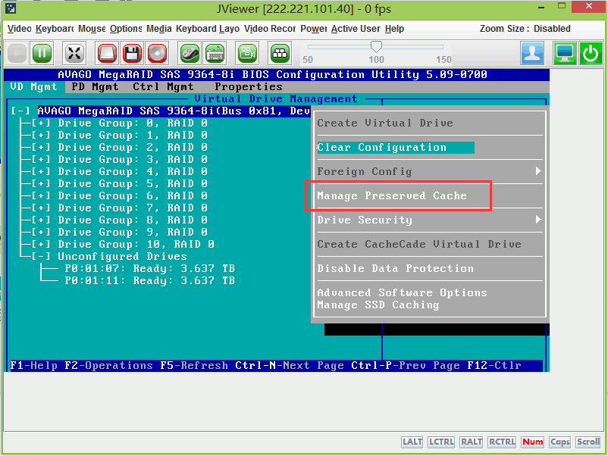The image size is (608, 456).
Task: Open the Media menu
Action: pos(159,28)
